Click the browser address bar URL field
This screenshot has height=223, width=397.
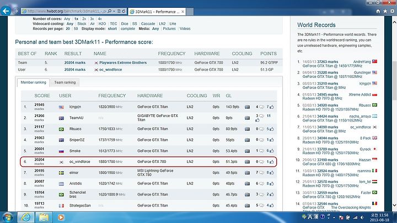pyautogui.click(x=67, y=11)
